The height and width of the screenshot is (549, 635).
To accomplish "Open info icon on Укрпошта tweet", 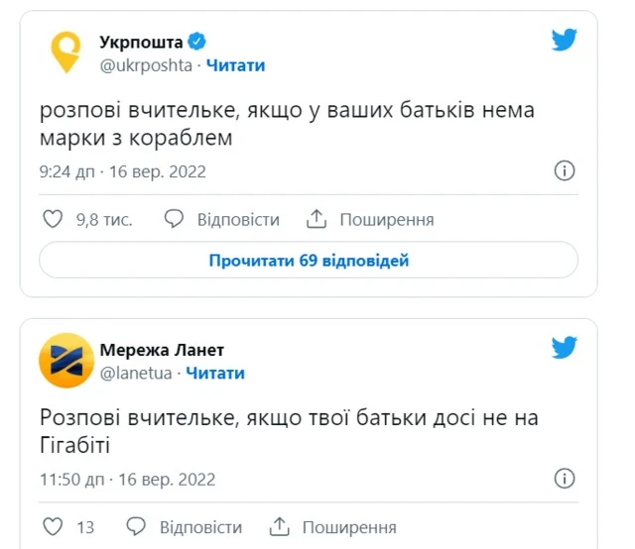I will coord(564,170).
